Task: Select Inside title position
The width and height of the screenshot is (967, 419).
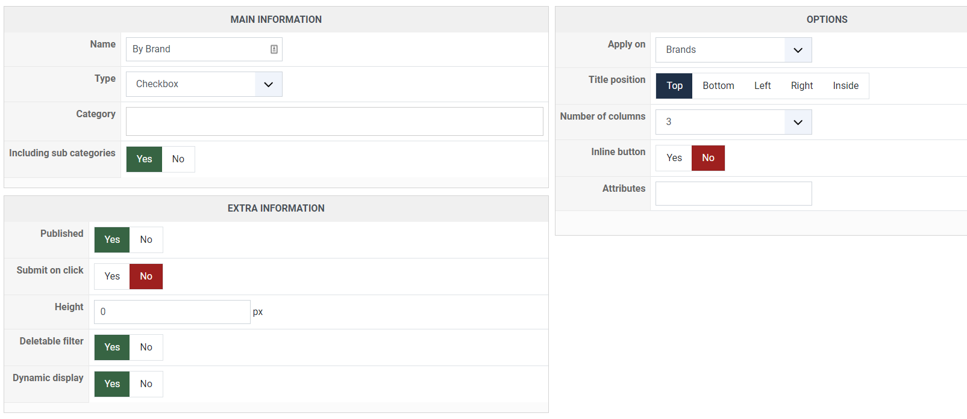Action: point(845,86)
